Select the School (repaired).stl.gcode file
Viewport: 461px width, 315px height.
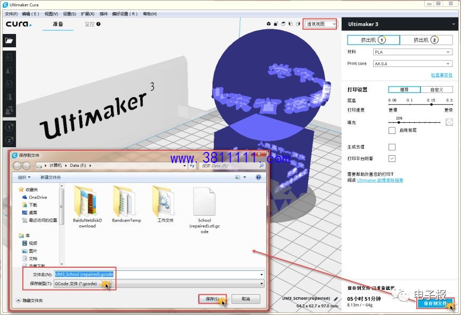click(x=204, y=210)
